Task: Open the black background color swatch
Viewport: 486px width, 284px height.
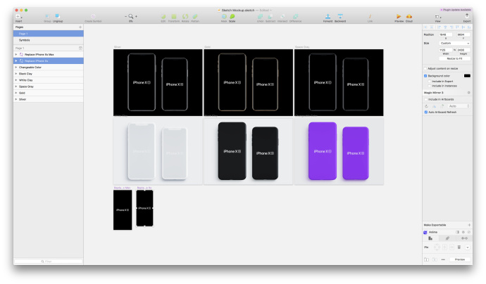Action: click(x=466, y=75)
